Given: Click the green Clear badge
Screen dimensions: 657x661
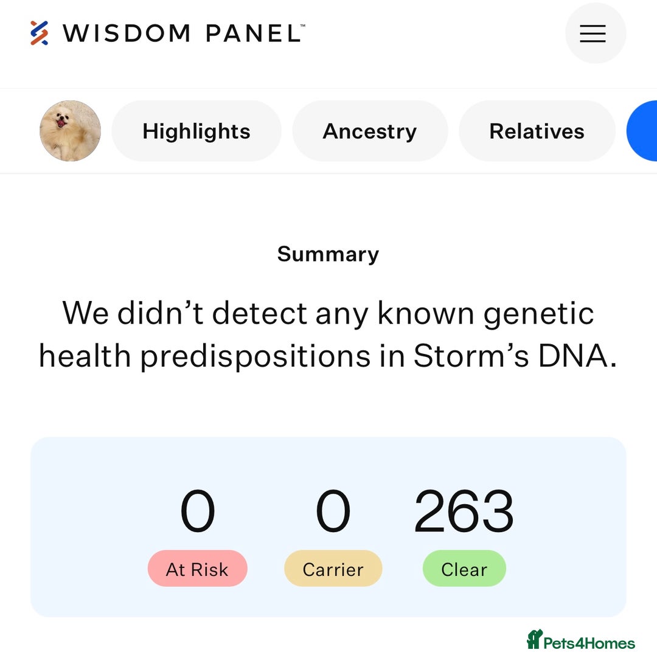Looking at the screenshot, I should coord(464,568).
